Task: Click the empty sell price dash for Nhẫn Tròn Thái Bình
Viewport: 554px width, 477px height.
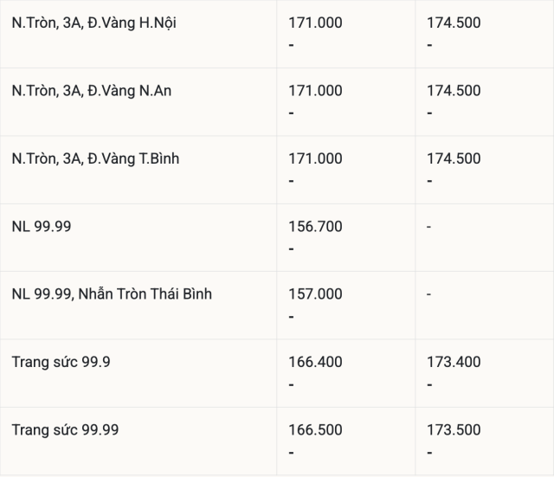Action: pos(429,294)
